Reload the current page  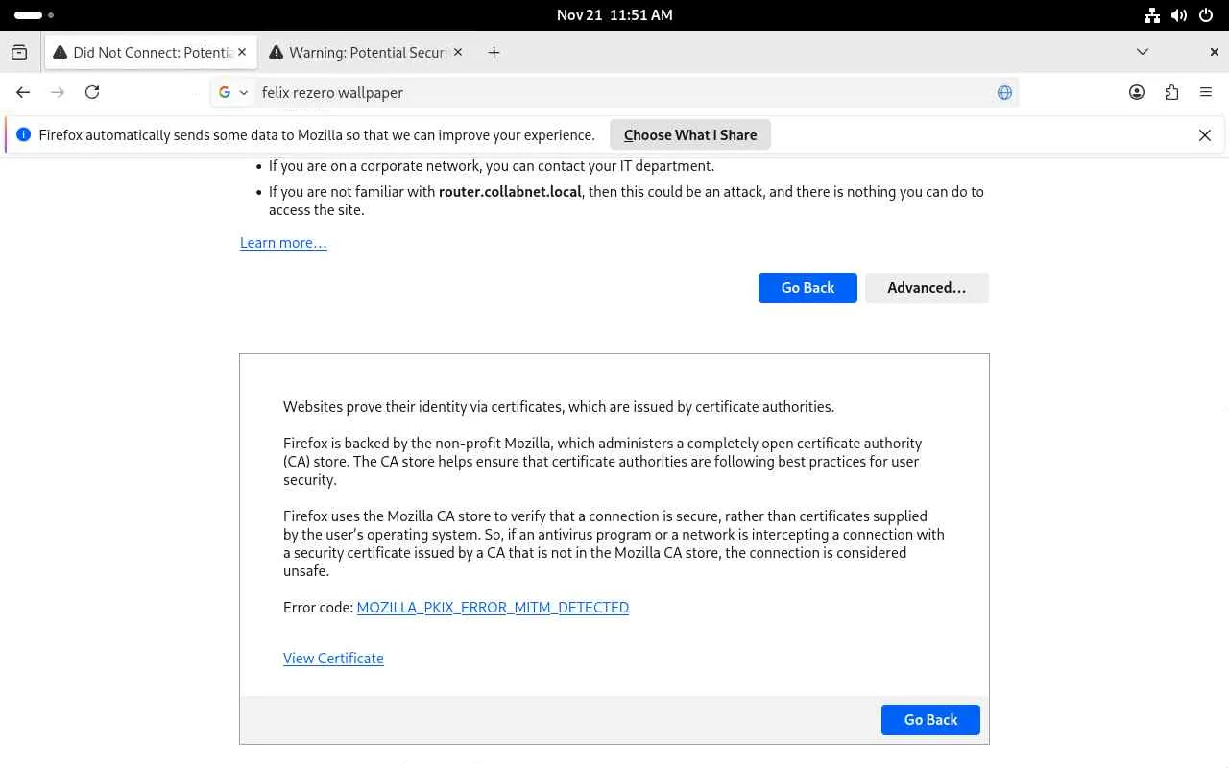click(x=92, y=92)
